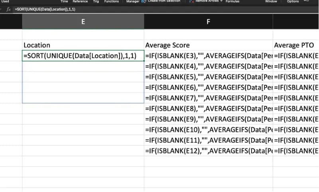Screen dimensions: 319x192
Task: Select column F header
Action: 208,22
